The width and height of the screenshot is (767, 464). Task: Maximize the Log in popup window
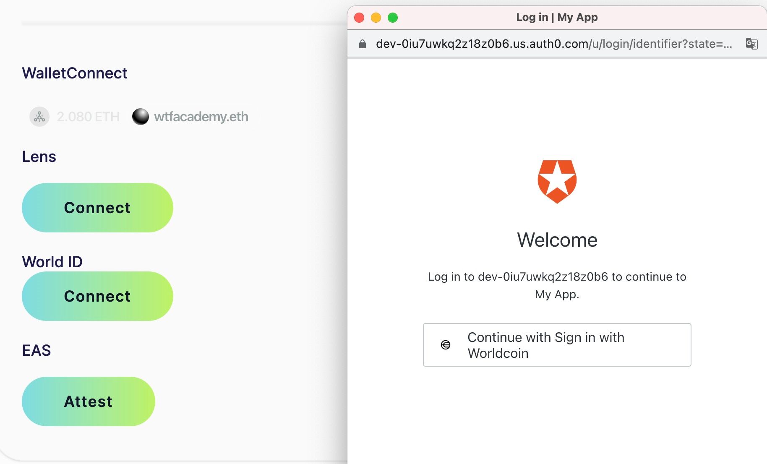393,18
